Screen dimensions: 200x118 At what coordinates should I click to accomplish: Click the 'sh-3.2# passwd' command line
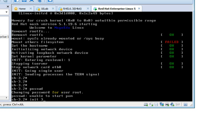[x=27, y=89]
